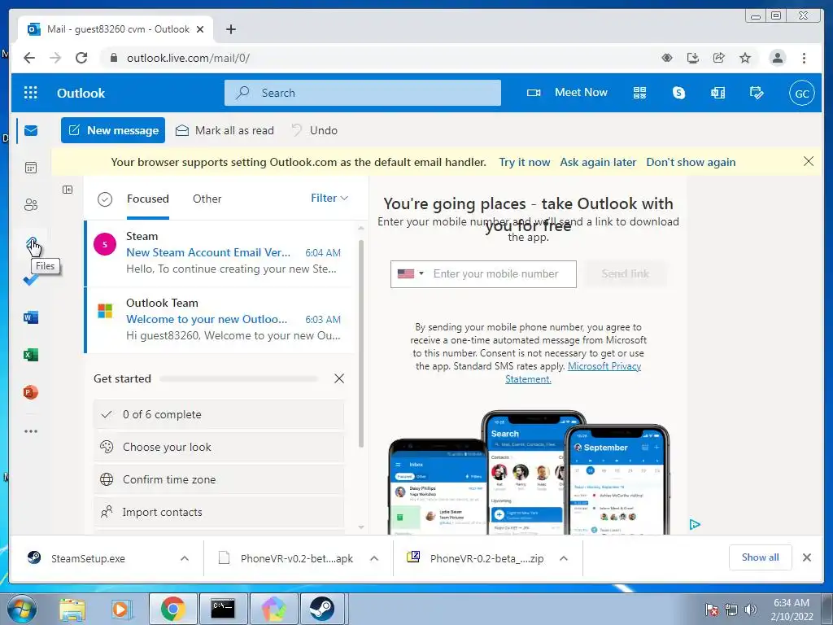The image size is (833, 625).
Task: Share this page icon in address bar
Action: [x=719, y=58]
